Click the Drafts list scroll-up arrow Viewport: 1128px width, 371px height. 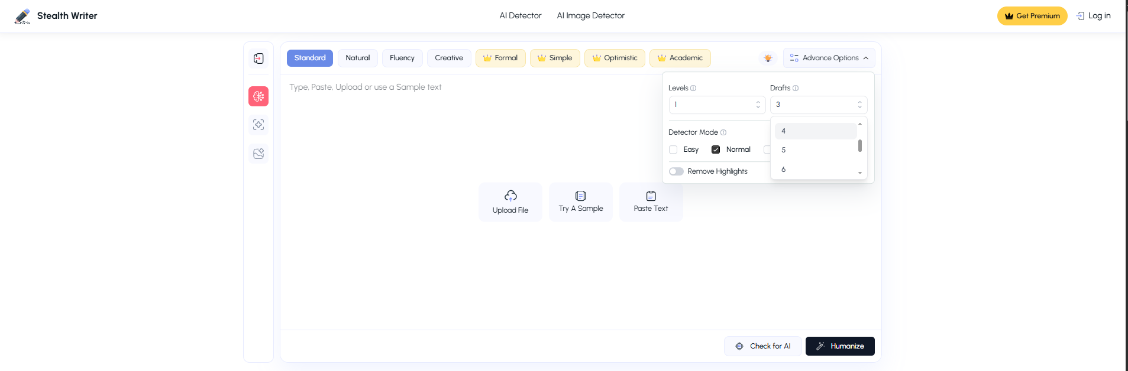[x=860, y=124]
